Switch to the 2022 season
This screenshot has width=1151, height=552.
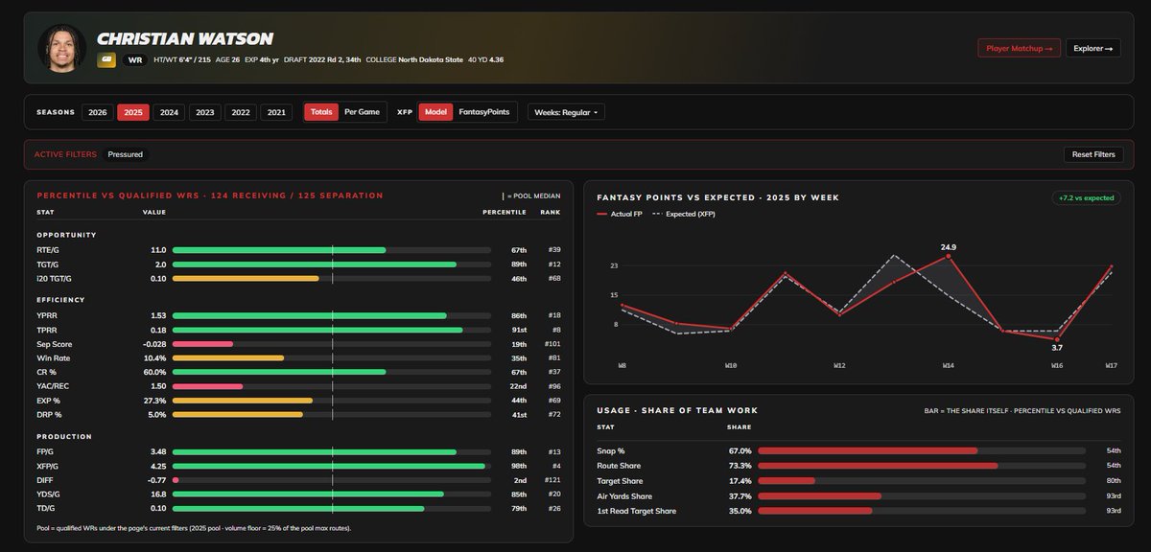click(x=241, y=112)
